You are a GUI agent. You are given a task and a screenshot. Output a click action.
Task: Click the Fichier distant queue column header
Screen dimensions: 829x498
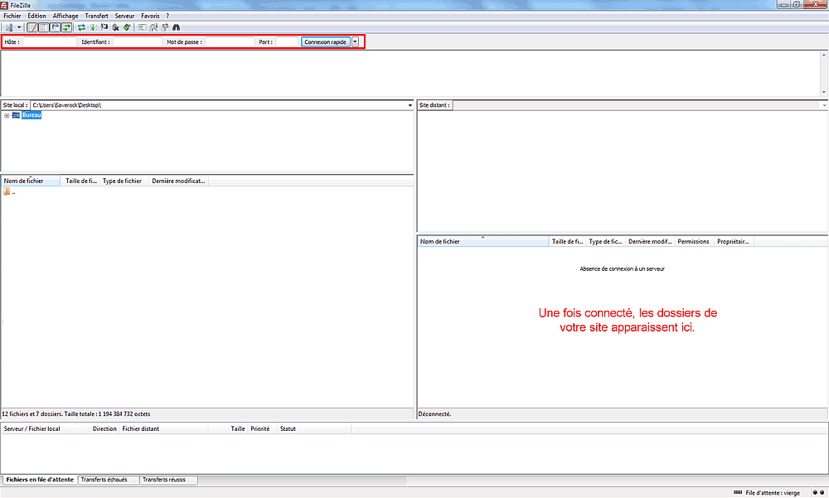click(164, 428)
